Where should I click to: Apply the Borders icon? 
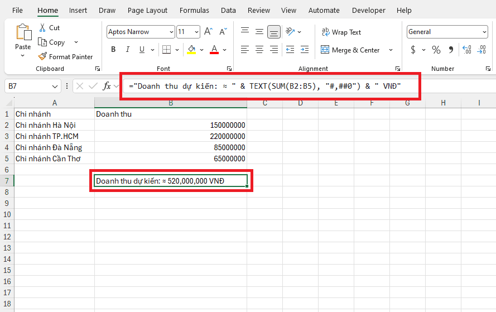166,49
